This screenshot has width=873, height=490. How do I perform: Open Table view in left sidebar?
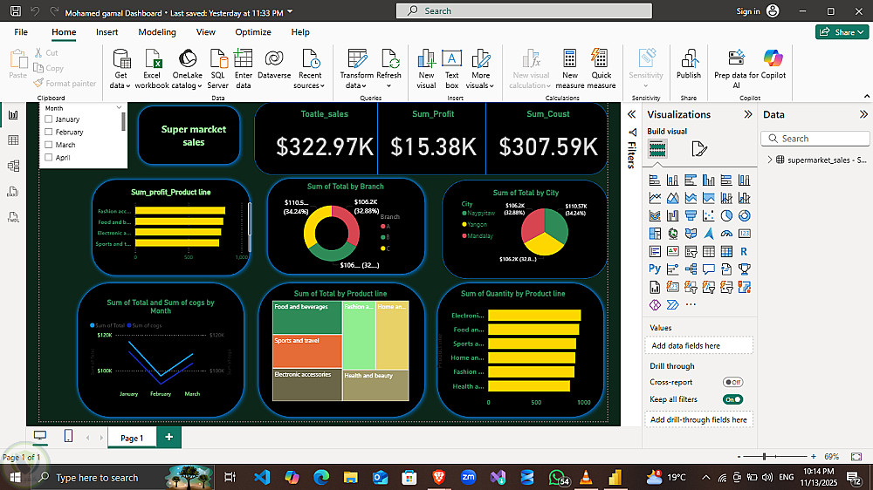pos(13,140)
